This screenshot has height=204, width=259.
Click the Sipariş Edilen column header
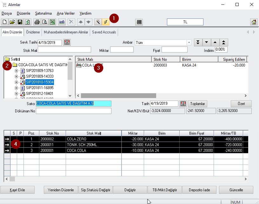coord(233,60)
